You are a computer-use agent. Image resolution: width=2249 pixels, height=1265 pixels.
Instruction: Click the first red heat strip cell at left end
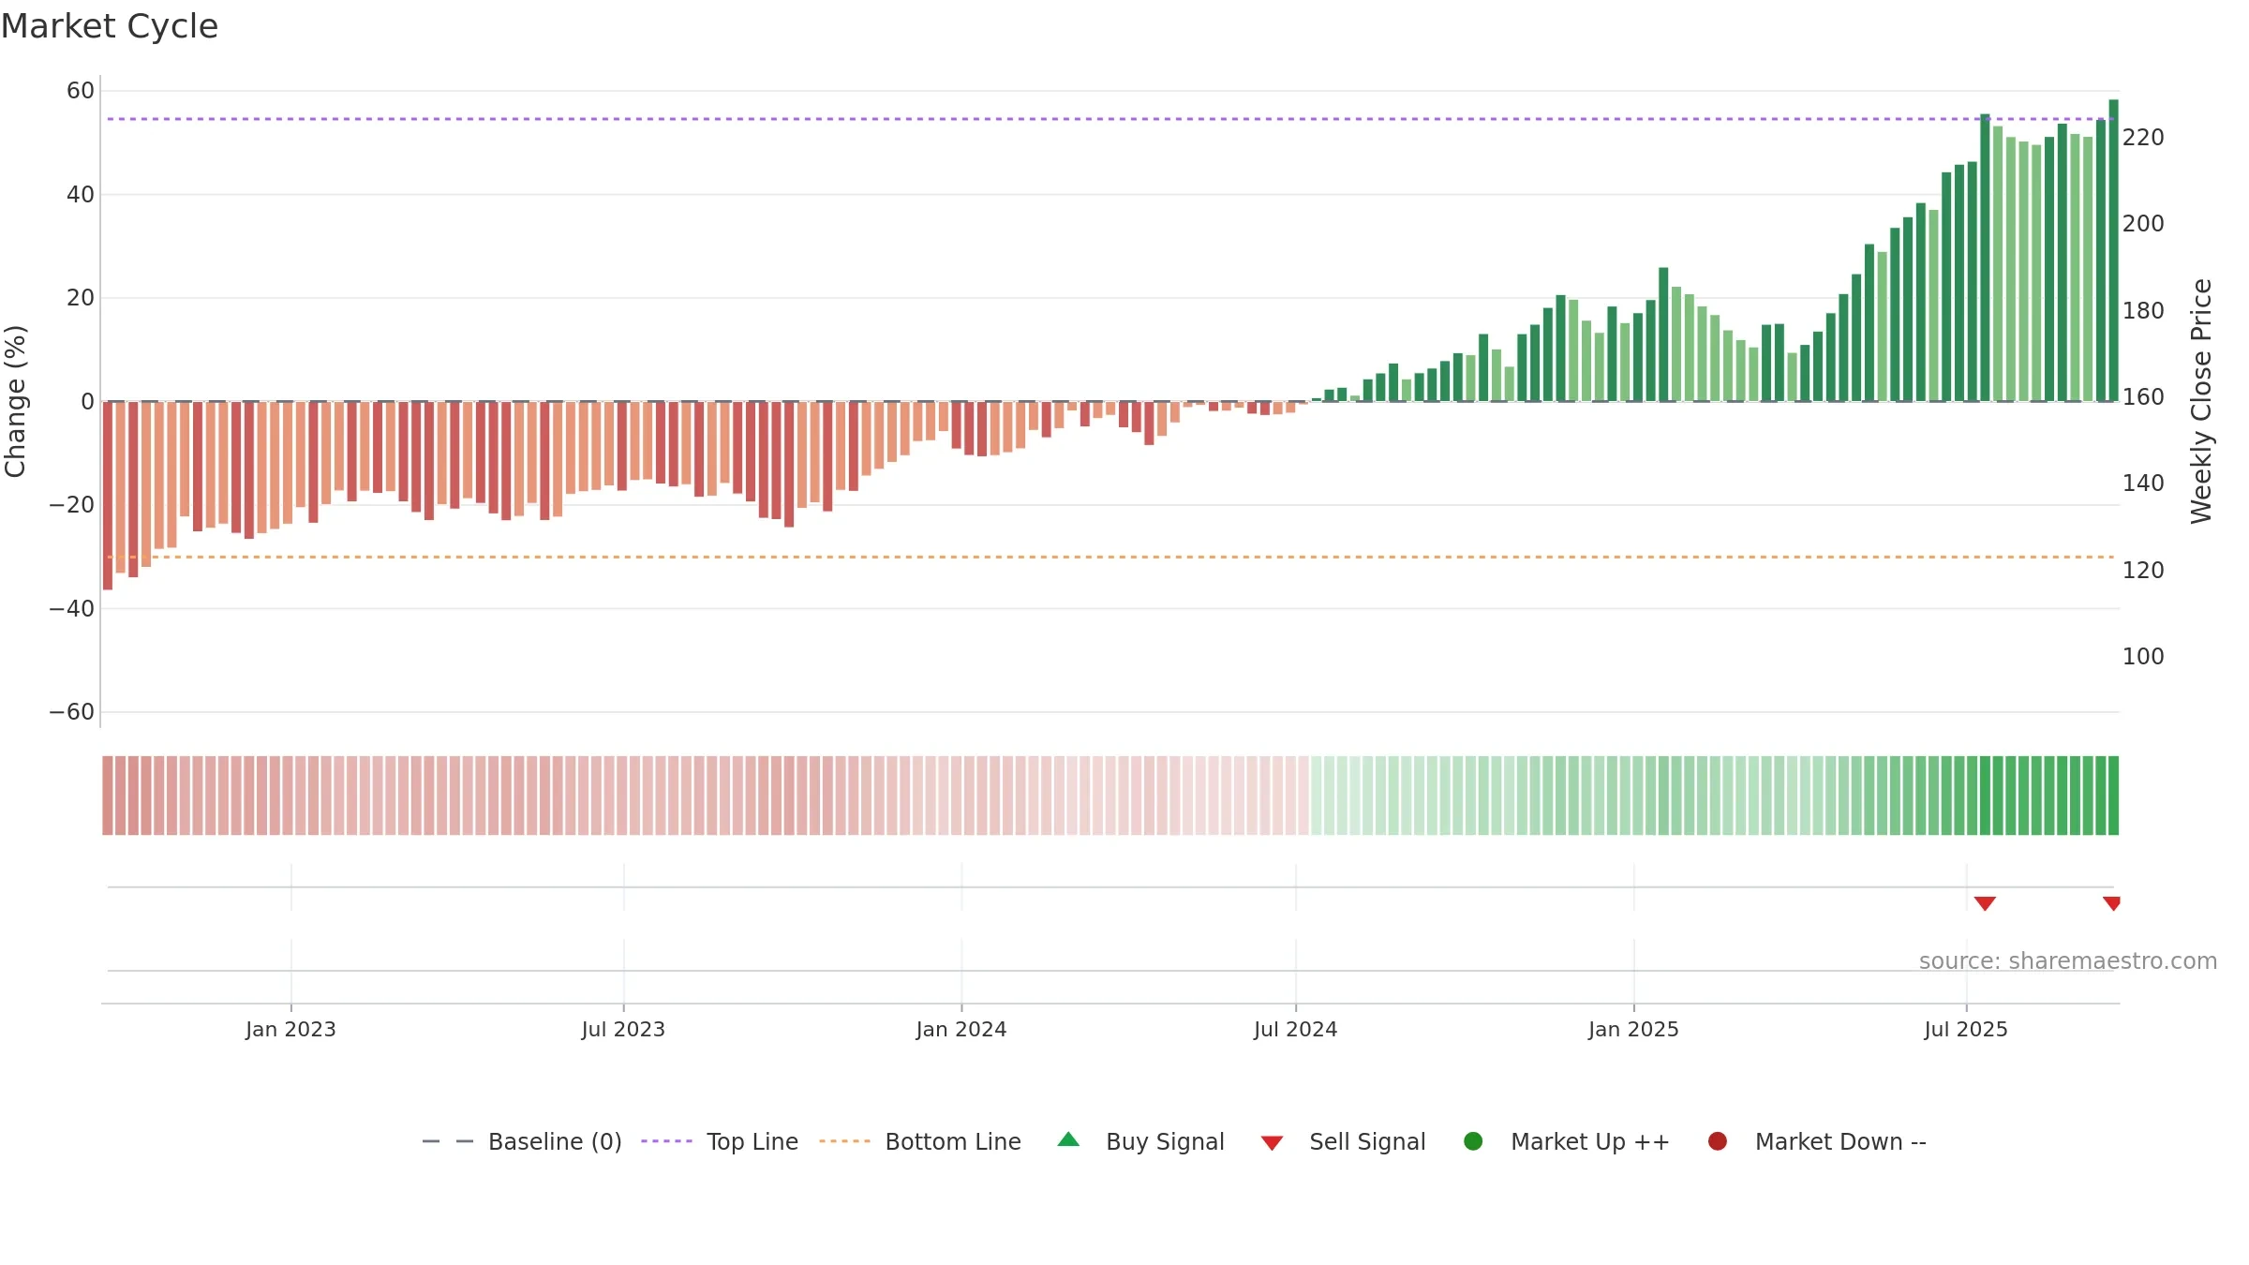108,796
